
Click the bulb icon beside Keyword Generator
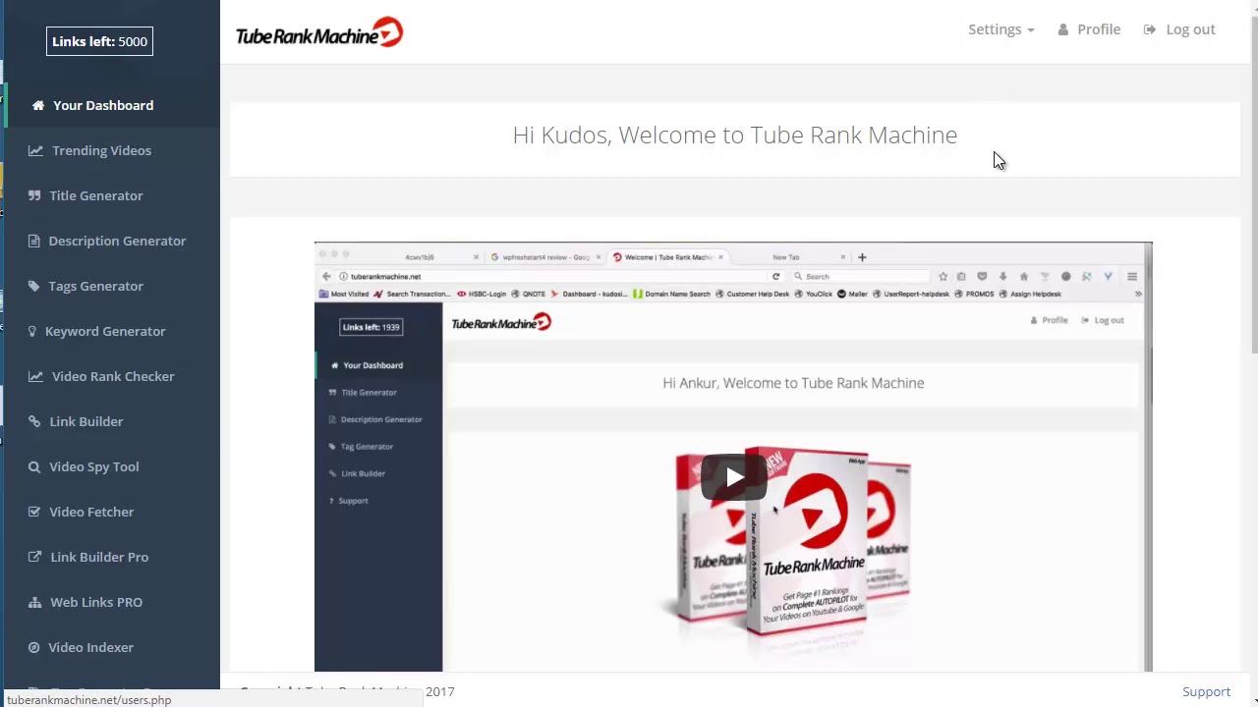coord(32,331)
